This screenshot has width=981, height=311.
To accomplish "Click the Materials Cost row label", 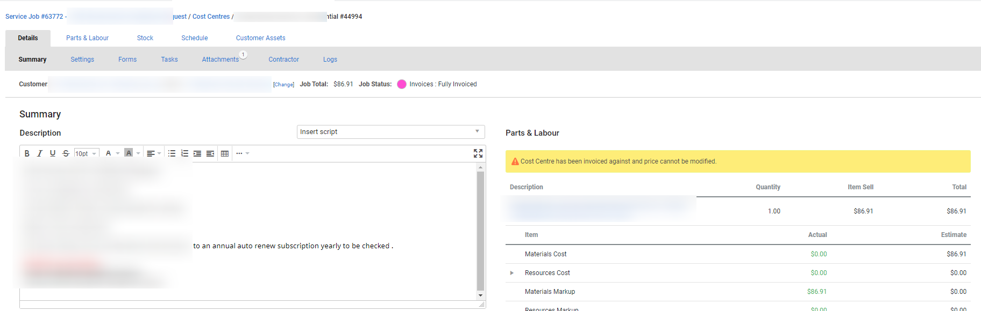I will 546,254.
